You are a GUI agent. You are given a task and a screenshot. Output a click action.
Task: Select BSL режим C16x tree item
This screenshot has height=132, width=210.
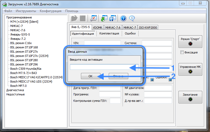(x=21, y=43)
